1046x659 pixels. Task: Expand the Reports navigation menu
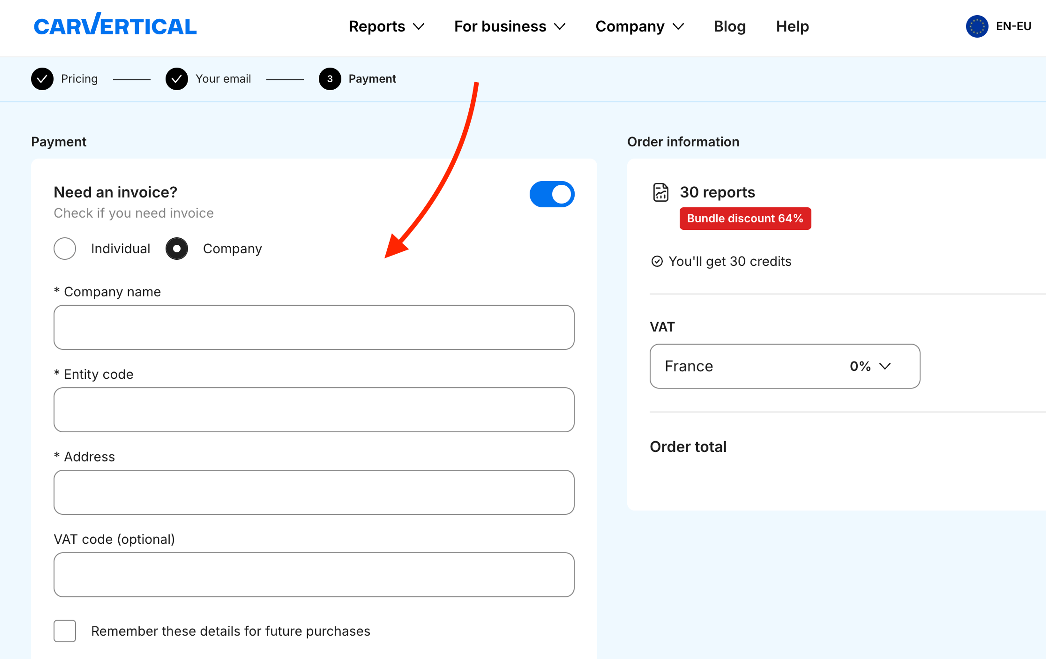tap(386, 26)
